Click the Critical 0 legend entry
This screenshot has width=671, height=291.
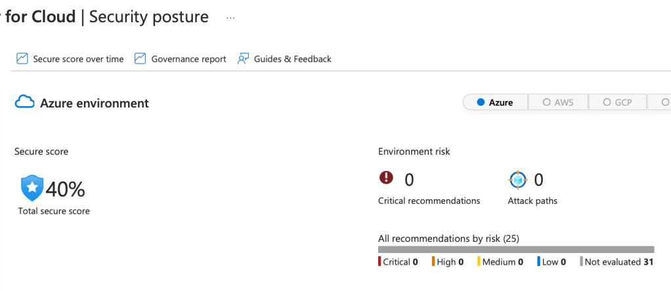pyautogui.click(x=399, y=262)
